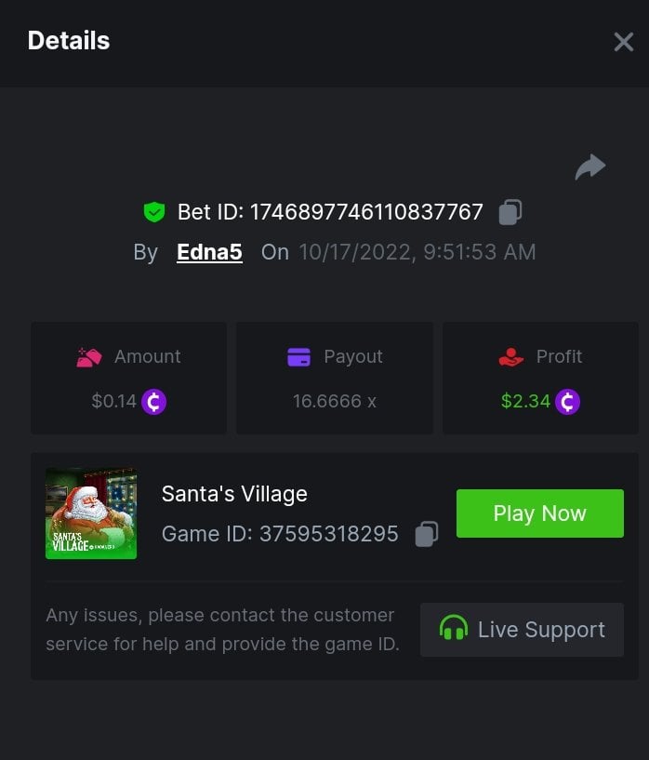649x760 pixels.
Task: Click the share arrow icon
Action: [x=590, y=167]
